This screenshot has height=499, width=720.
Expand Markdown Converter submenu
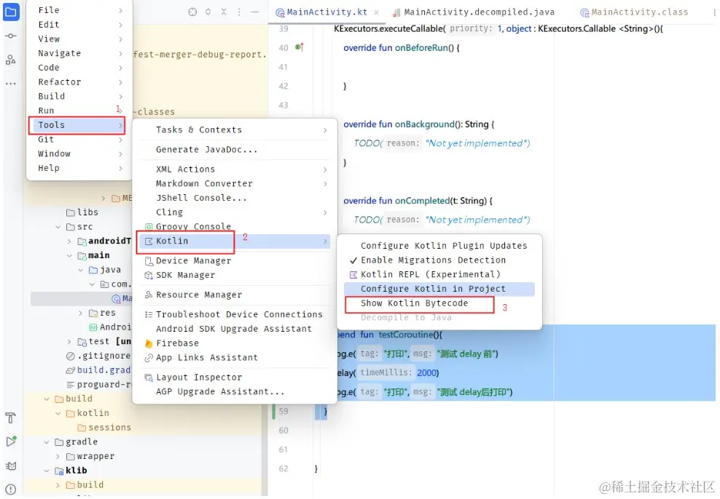point(235,184)
